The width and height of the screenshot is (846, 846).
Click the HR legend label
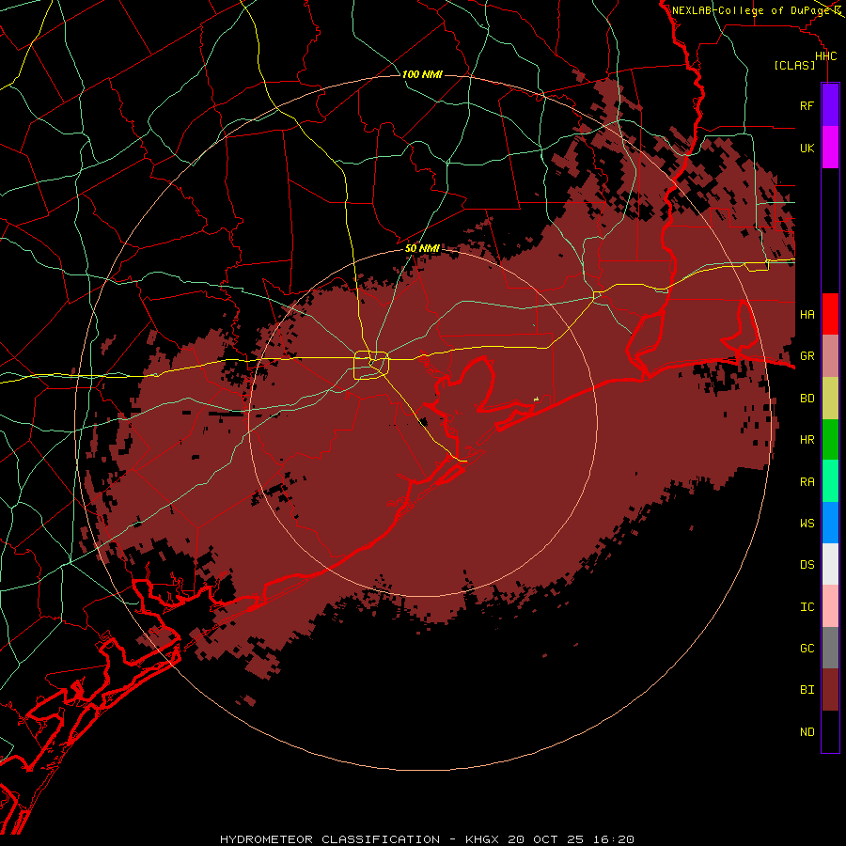[x=807, y=440]
